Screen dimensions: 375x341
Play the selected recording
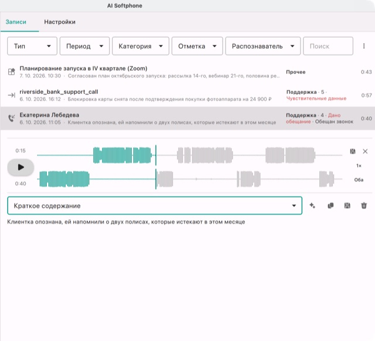click(21, 167)
